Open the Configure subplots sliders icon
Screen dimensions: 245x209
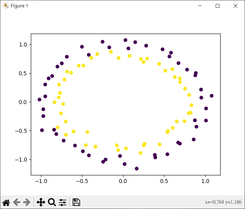63,202
